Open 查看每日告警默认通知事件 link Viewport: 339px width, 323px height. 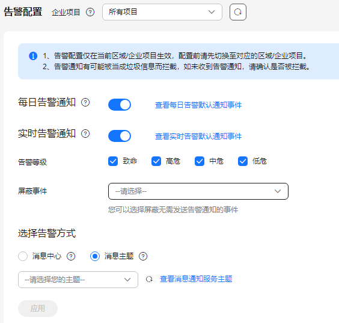(198, 105)
